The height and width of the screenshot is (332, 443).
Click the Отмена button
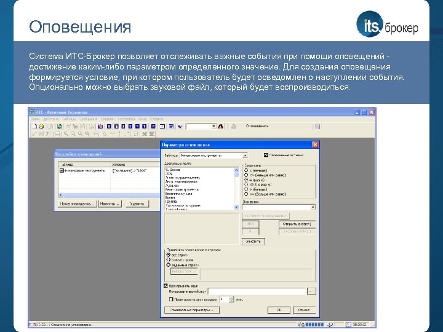[304, 310]
